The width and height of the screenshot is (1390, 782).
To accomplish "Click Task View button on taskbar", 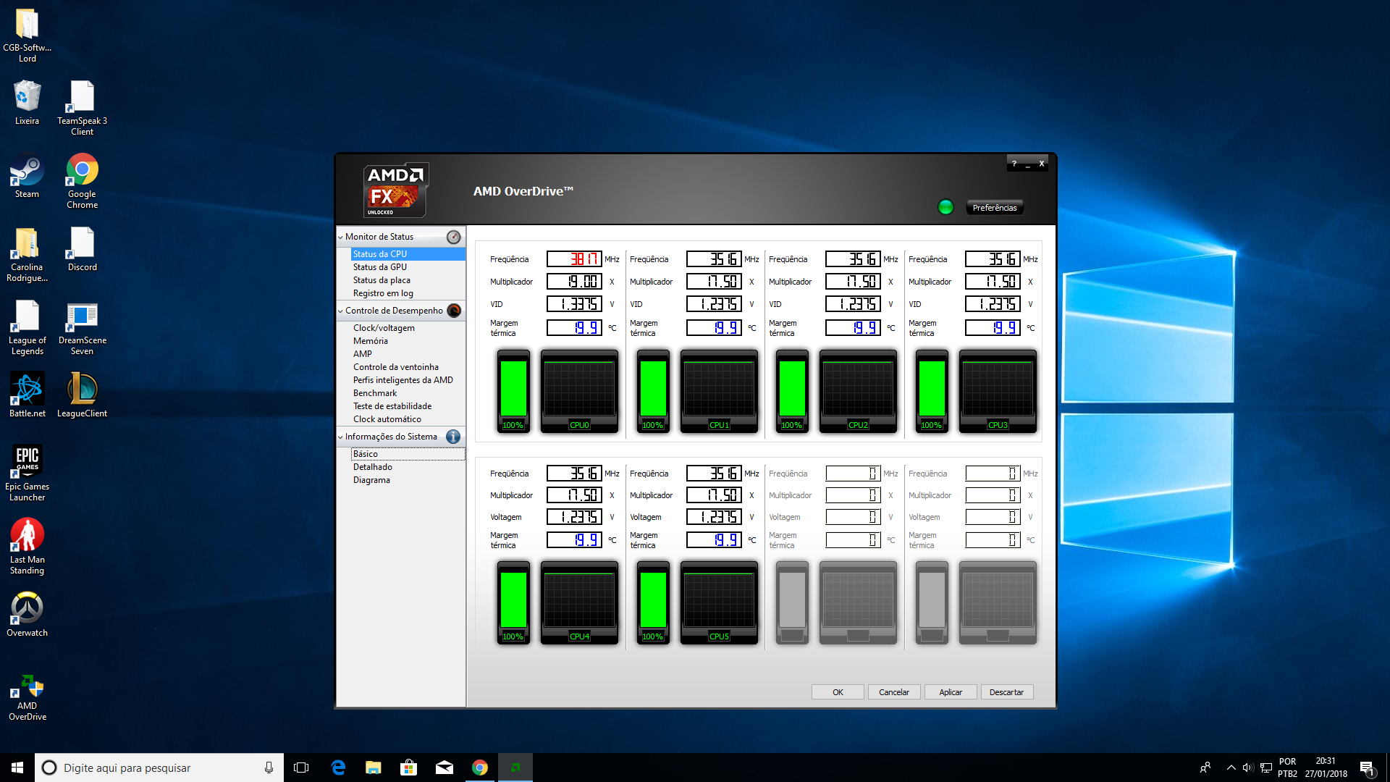I will 301,768.
